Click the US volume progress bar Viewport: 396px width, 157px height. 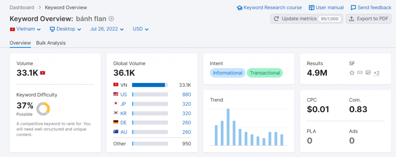coord(150,95)
